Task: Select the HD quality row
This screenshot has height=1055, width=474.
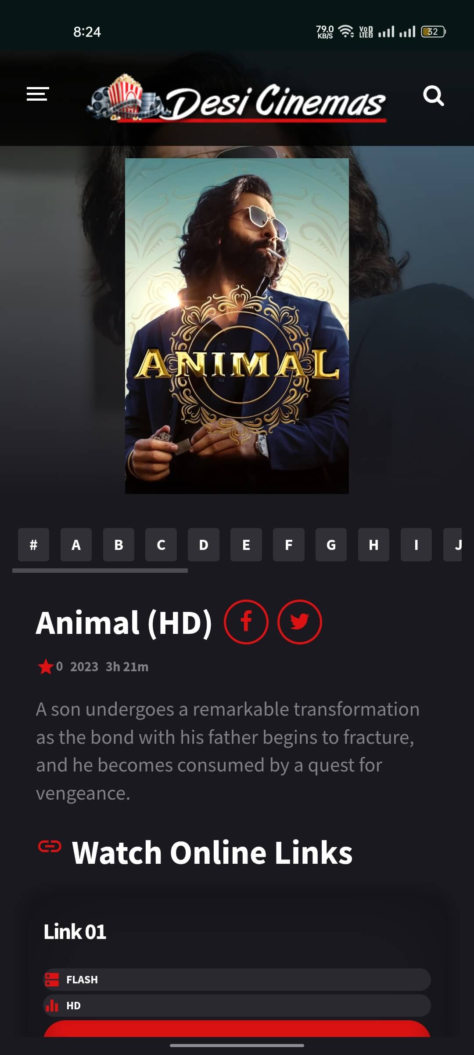Action: click(x=237, y=1005)
